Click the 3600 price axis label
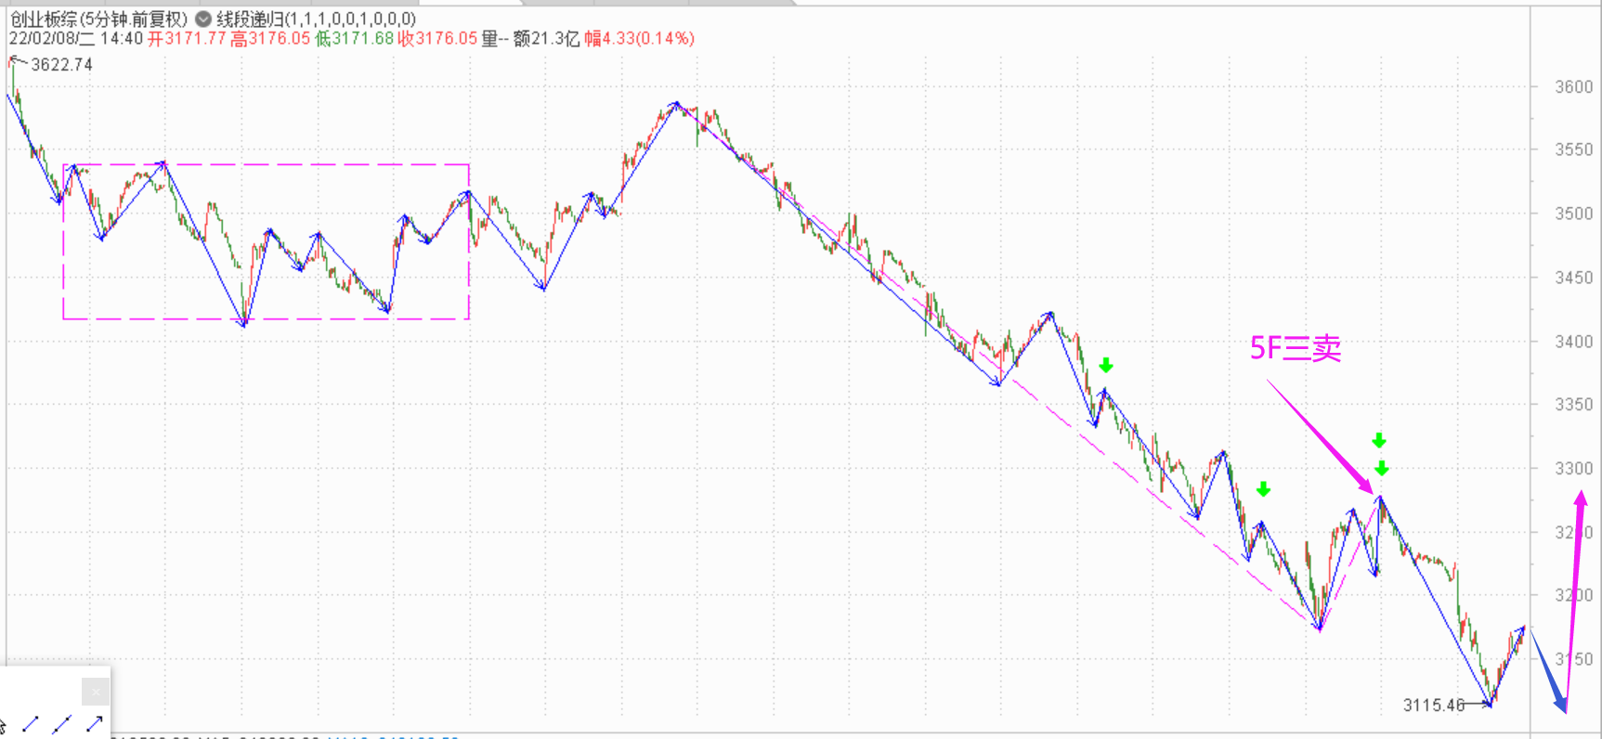The image size is (1602, 739). pos(1574,86)
